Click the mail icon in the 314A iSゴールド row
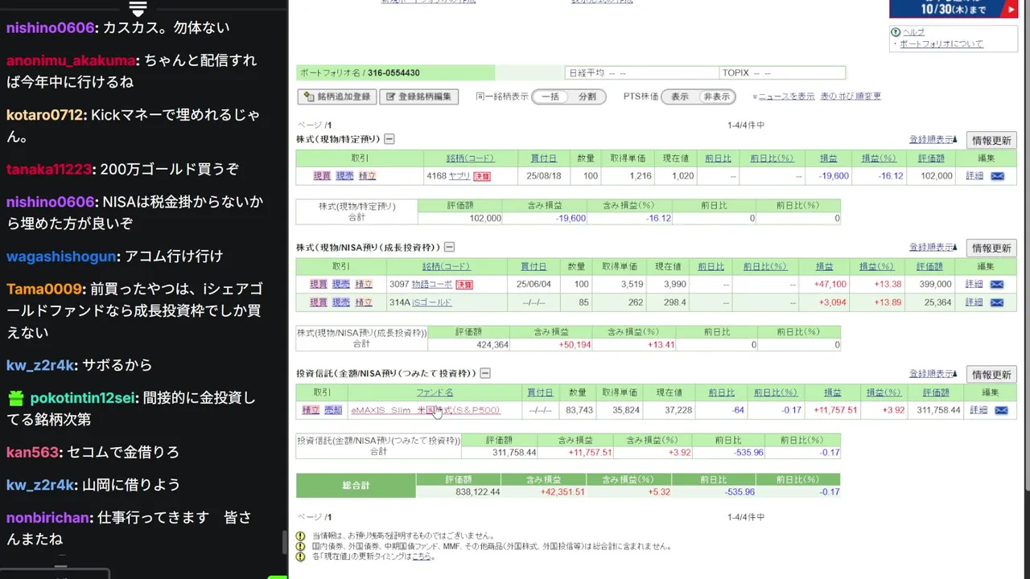The image size is (1030, 579). click(997, 302)
